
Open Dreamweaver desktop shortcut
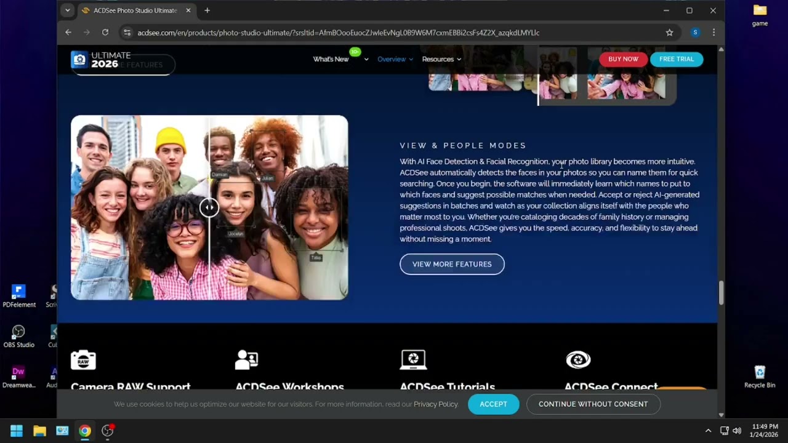coord(19,377)
